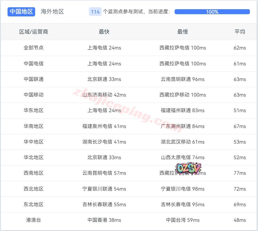Image resolution: width=258 pixels, height=231 pixels.
Task: Click the 西南地区 region row
Action: coord(33,173)
